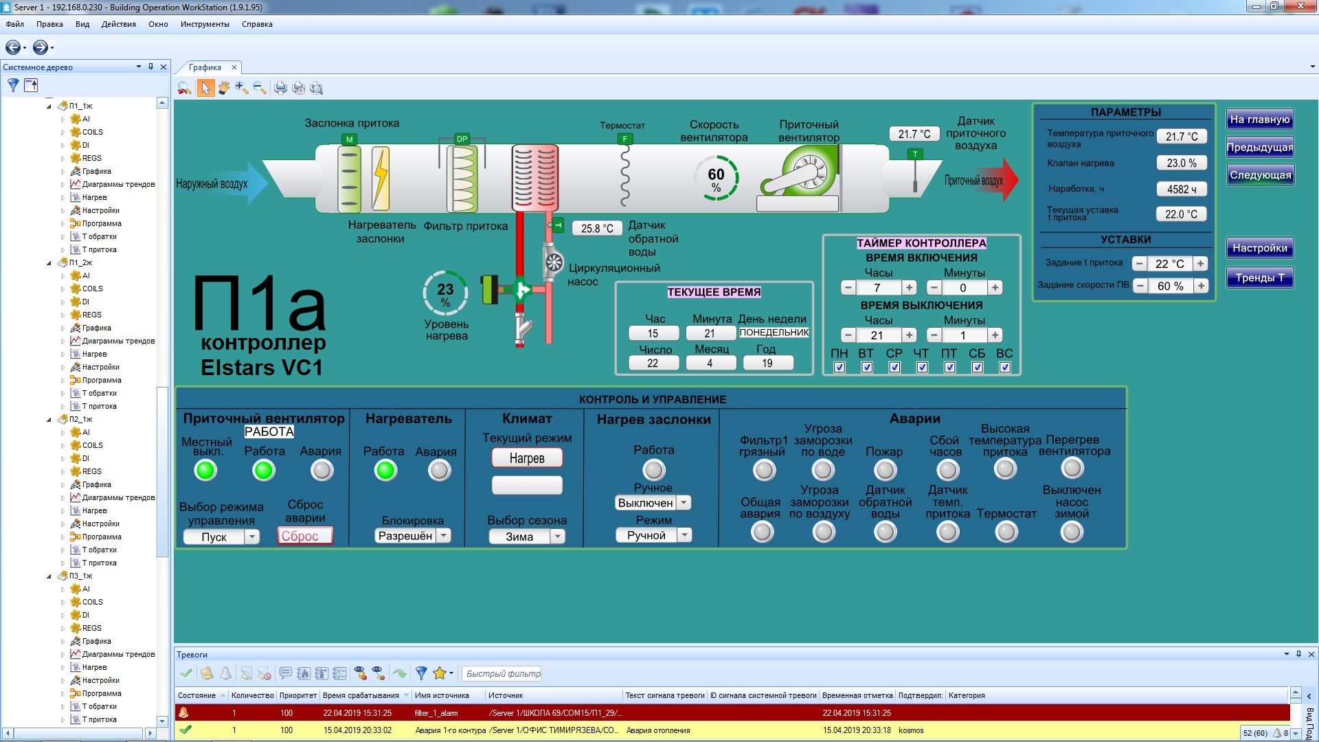Open the Действия menu
Viewport: 1319px width, 742px height.
pyautogui.click(x=118, y=24)
